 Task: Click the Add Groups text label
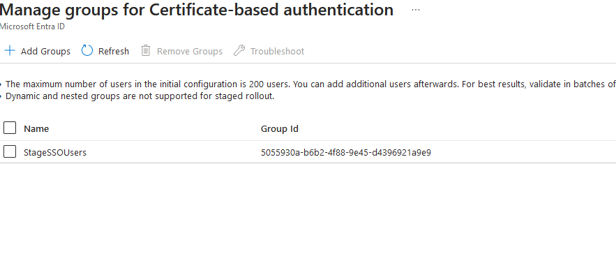(45, 52)
